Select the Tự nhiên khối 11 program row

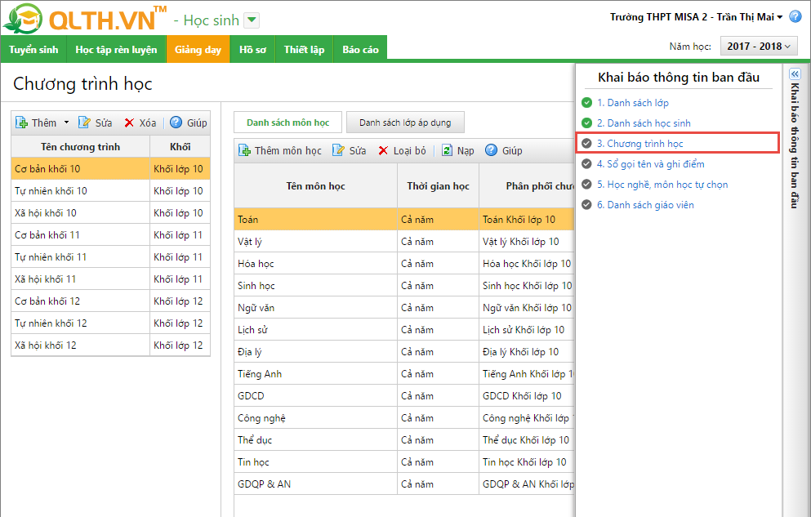tap(51, 257)
